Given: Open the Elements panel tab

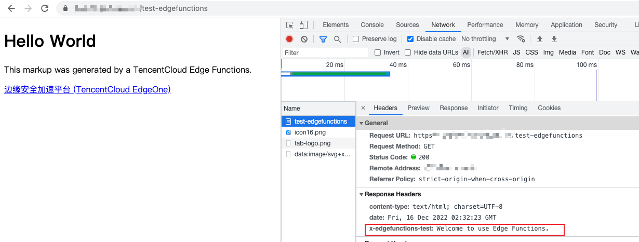Looking at the screenshot, I should (336, 25).
